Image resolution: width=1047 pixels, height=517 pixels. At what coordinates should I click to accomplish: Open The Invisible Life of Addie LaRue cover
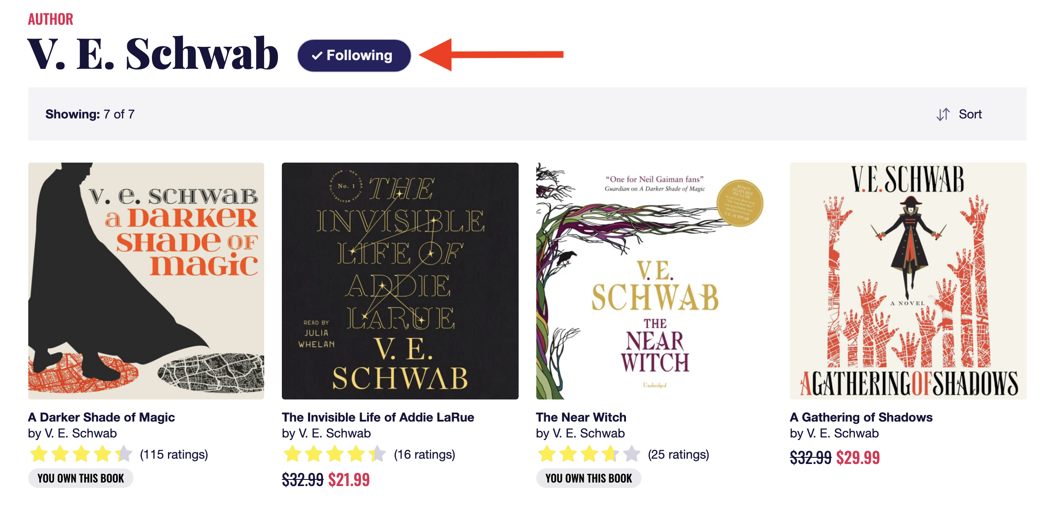[x=400, y=281]
